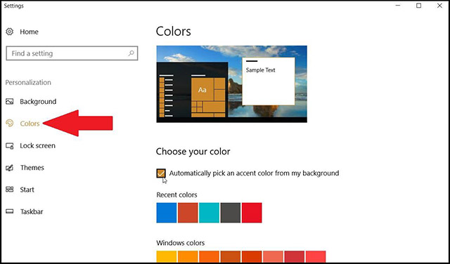Choose the eighth Windows color swatch
Screen dimensions: 450x264
(x=316, y=256)
